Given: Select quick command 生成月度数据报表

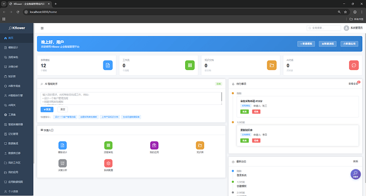Looking at the screenshot, I should point(131,117).
